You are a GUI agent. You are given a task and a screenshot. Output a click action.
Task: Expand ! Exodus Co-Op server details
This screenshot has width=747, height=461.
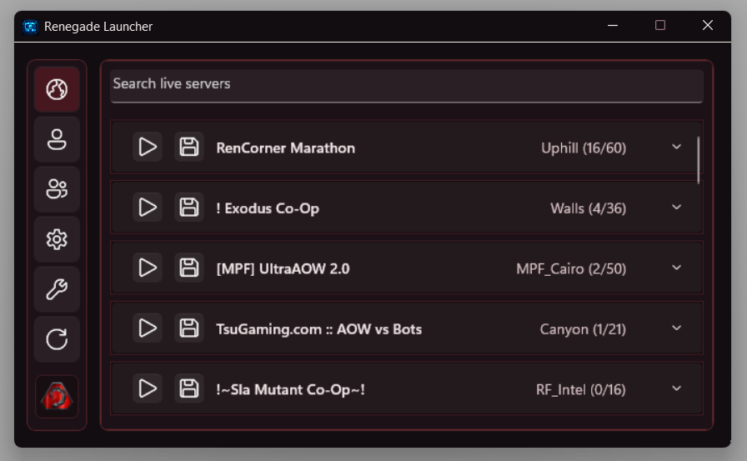tap(676, 208)
